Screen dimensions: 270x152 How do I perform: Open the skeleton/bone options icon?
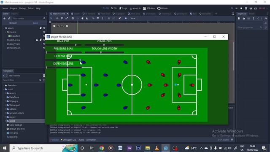coord(119,18)
